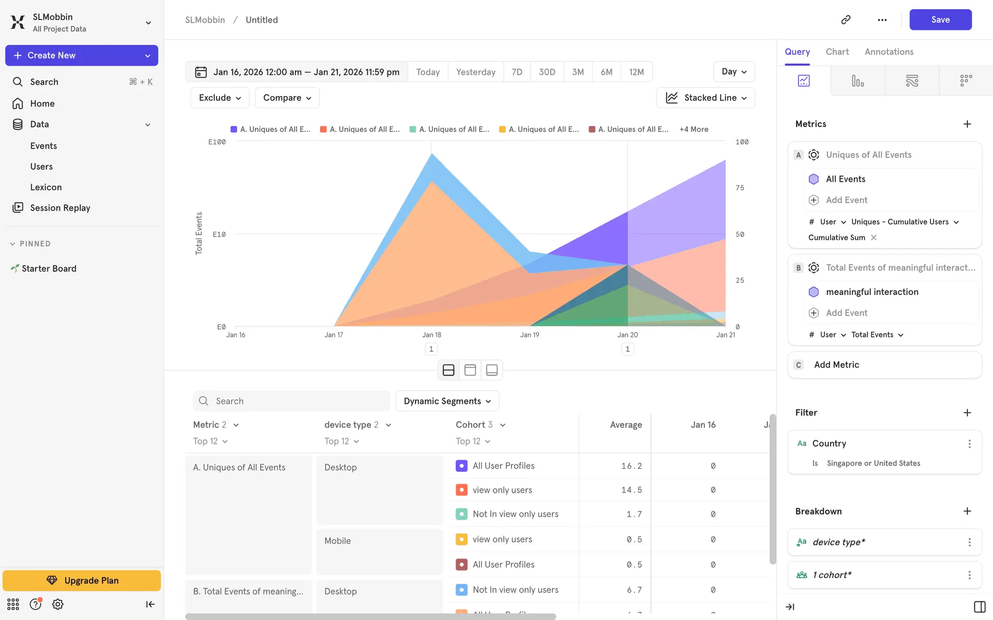Click the Save button

click(940, 20)
